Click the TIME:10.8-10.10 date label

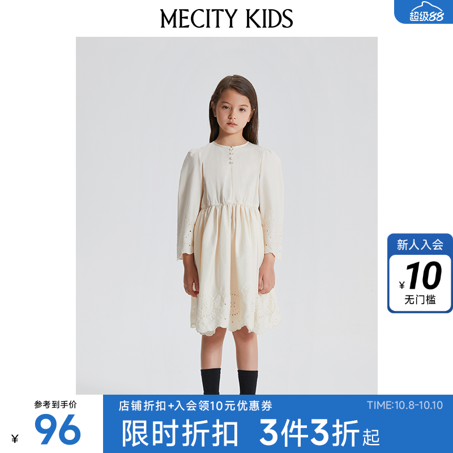tap(404, 405)
